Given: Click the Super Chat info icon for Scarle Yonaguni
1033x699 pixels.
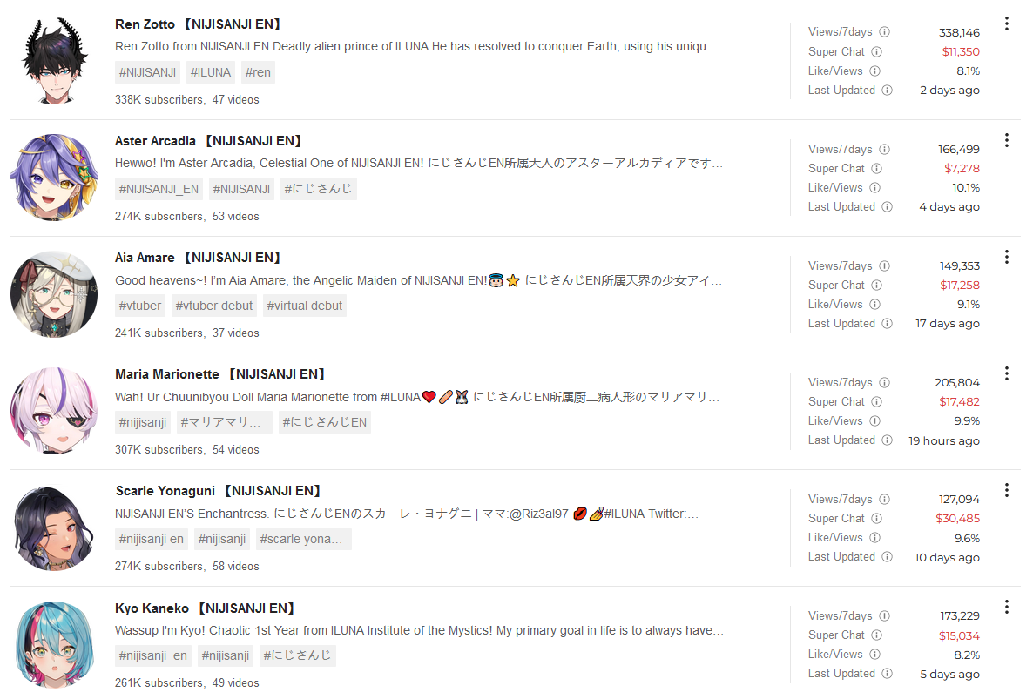Looking at the screenshot, I should click(877, 518).
